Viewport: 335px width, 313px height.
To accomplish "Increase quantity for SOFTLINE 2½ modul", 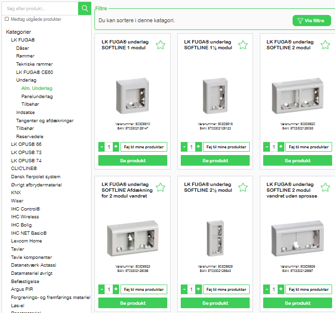I will click(198, 289).
